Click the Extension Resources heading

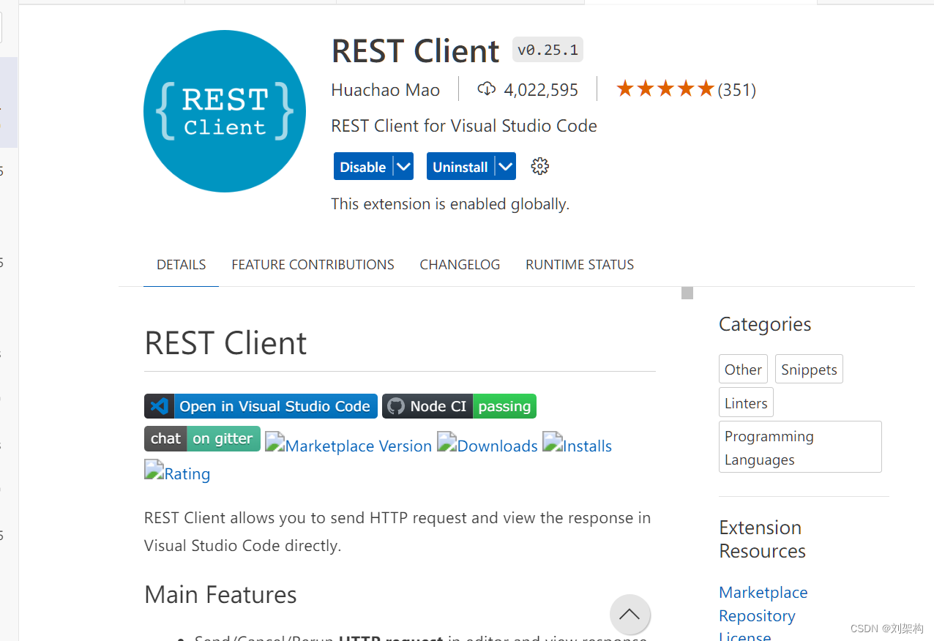[x=762, y=539]
